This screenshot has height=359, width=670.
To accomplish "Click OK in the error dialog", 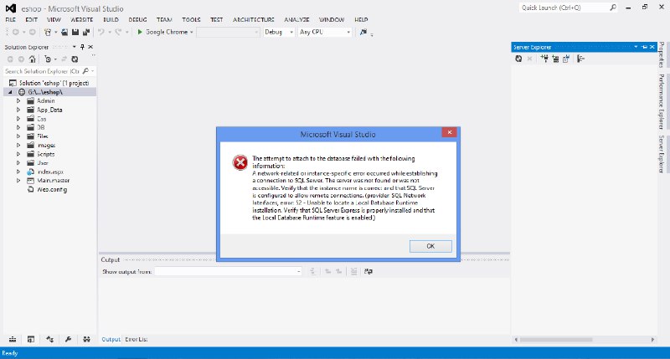I will click(x=430, y=246).
